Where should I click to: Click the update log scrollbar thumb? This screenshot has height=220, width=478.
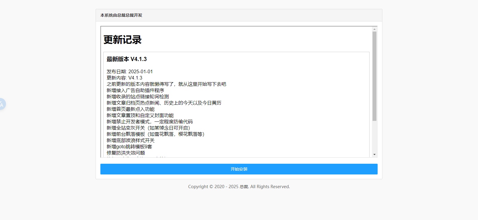(374, 76)
